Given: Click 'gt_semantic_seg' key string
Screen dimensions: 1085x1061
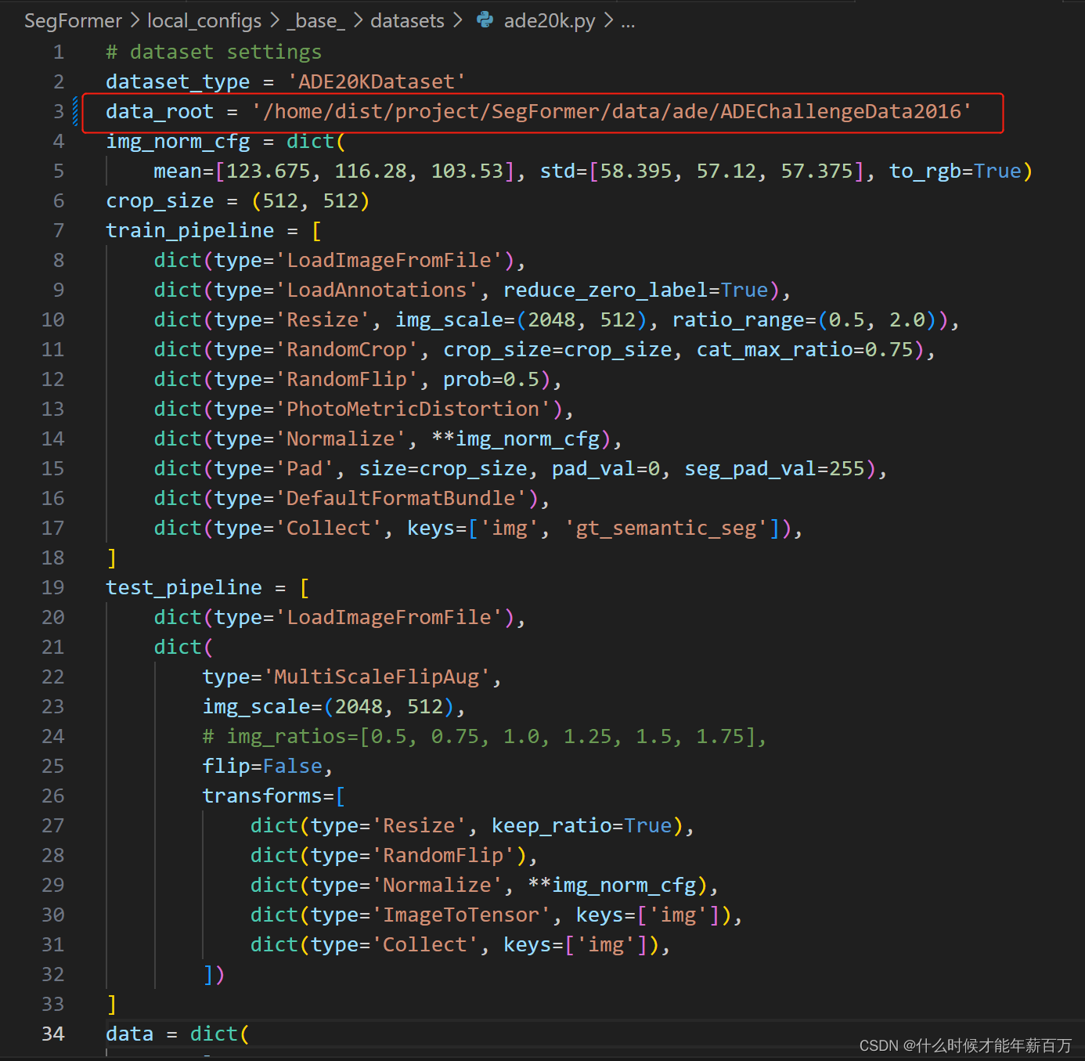Looking at the screenshot, I should 666,529.
